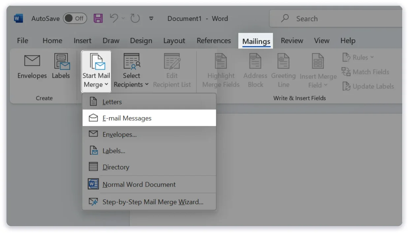Open the Design tab
This screenshot has width=409, height=234.
point(141,41)
